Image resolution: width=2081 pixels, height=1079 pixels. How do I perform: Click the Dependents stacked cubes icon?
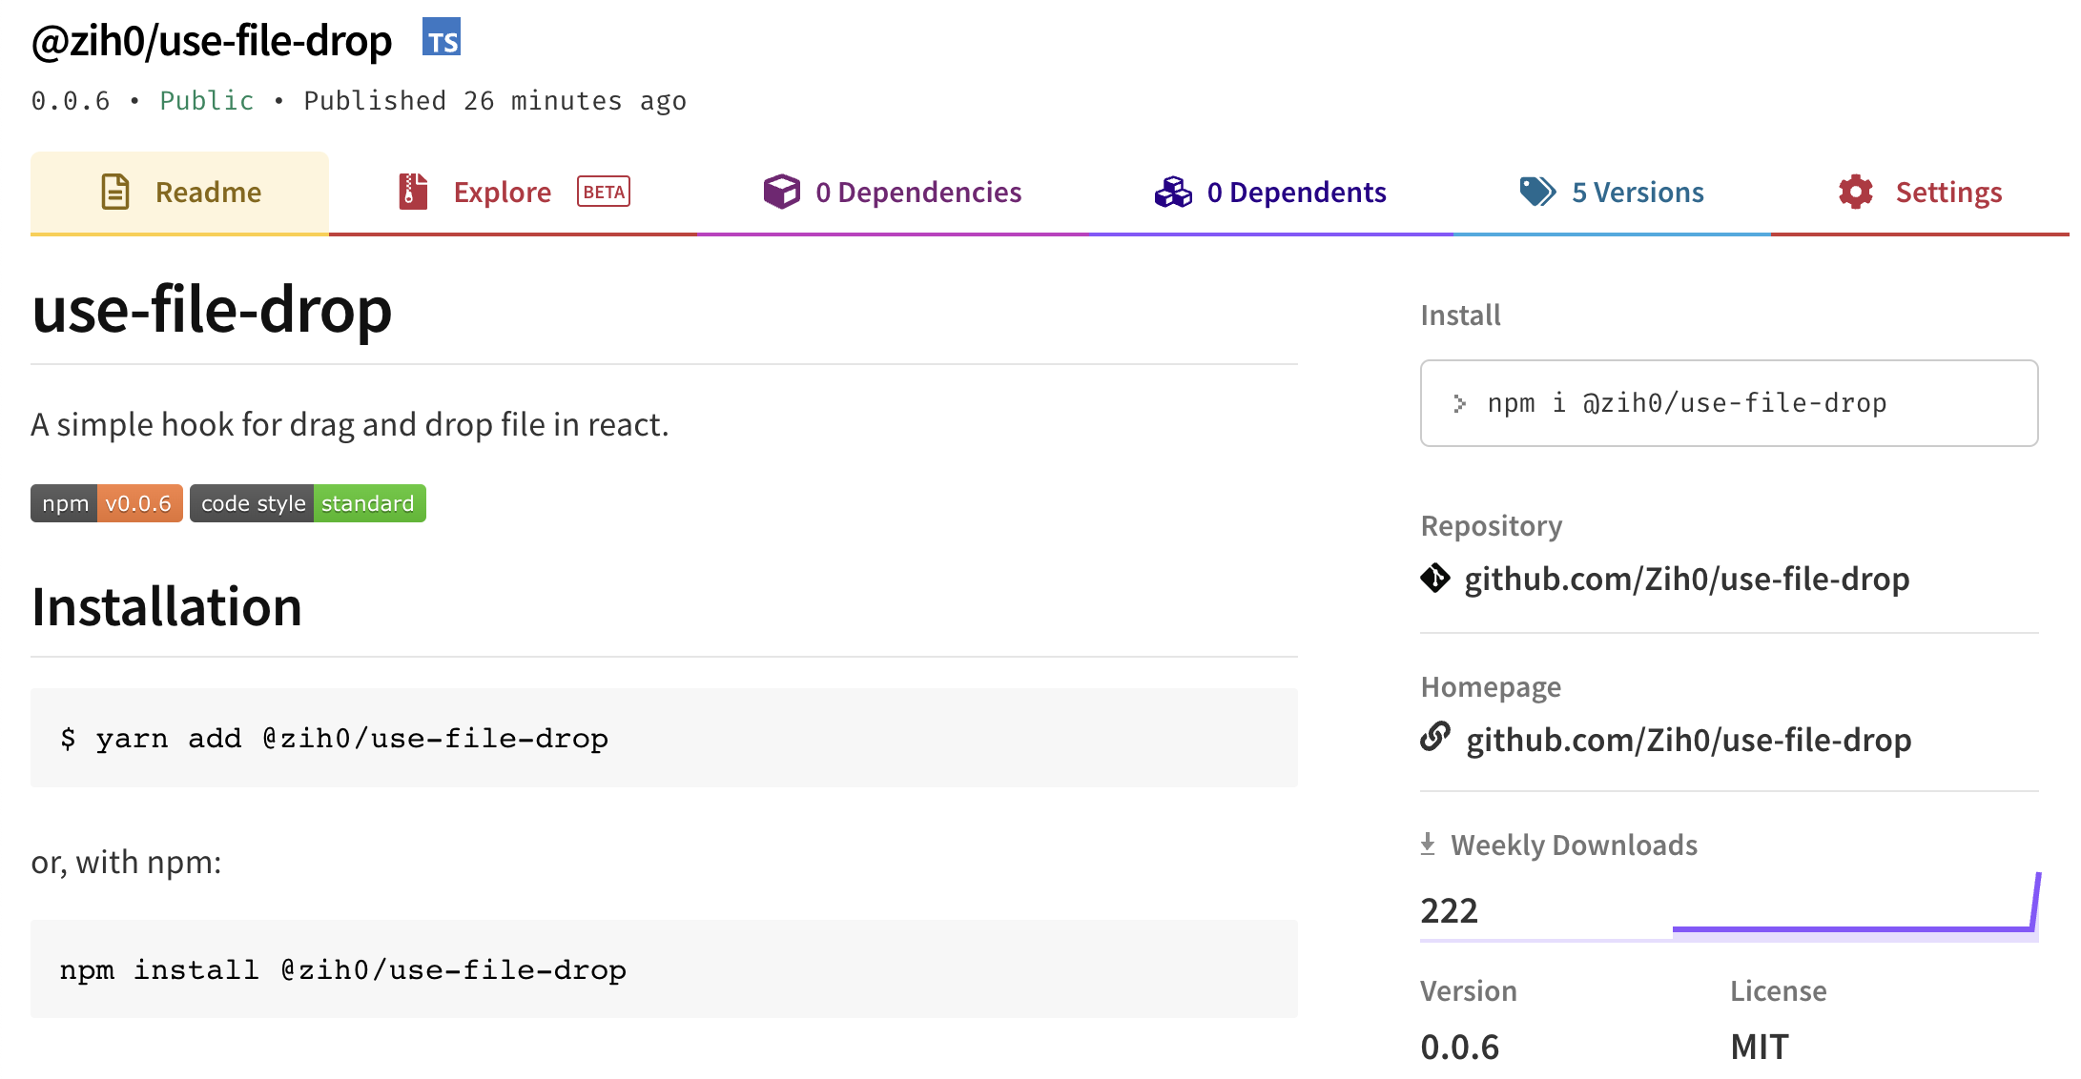[1173, 192]
